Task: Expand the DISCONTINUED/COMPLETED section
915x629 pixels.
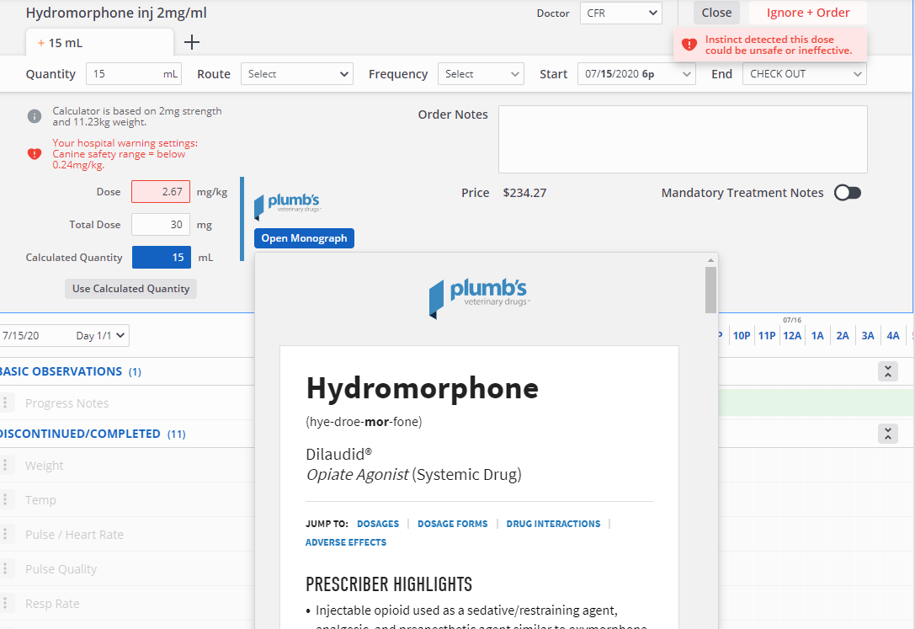Action: 887,434
